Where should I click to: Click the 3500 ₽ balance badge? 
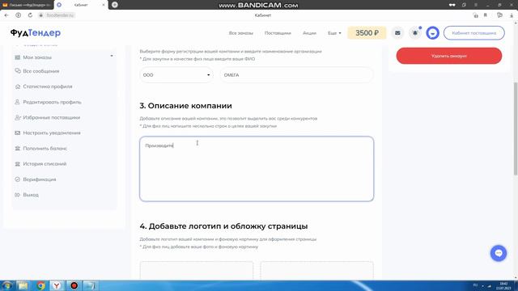click(367, 32)
